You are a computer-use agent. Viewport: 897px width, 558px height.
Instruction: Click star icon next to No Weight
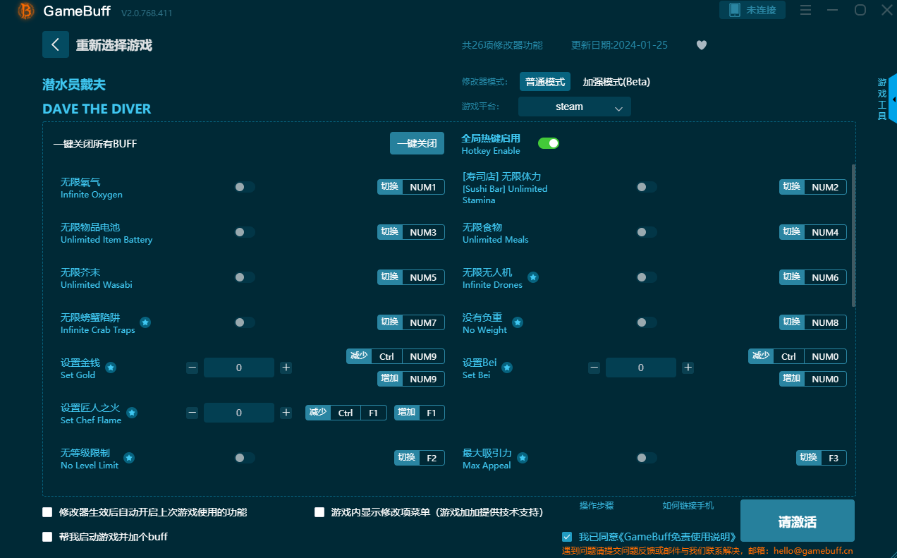(x=518, y=322)
